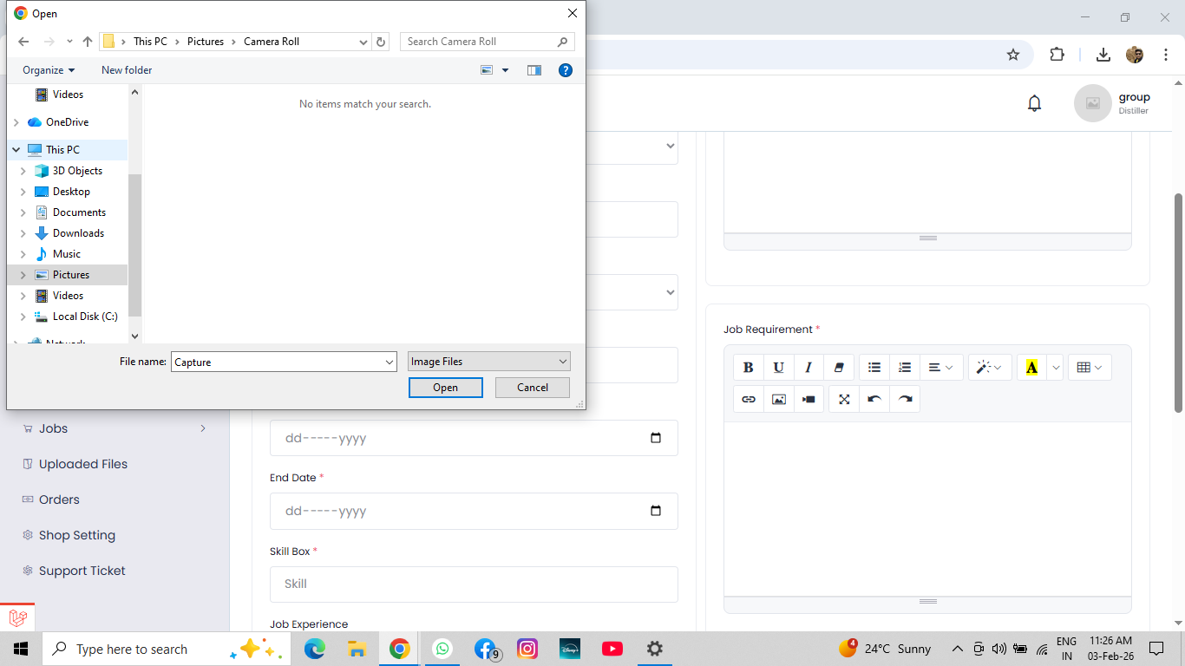Click the Bold icon in Job Requirement editor

click(x=748, y=368)
